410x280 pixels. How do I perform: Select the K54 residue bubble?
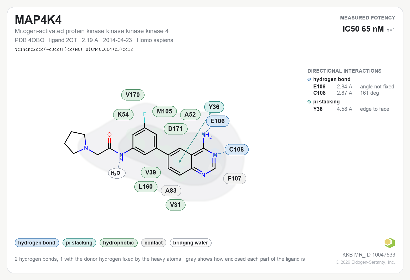tap(123, 114)
